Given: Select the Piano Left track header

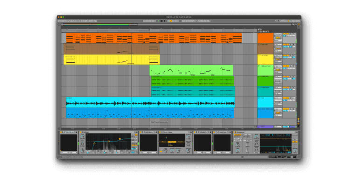Looking at the screenshot, I should 265,48.
